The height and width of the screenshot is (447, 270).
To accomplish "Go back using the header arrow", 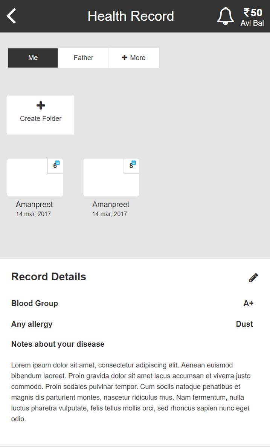I will 12,16.
